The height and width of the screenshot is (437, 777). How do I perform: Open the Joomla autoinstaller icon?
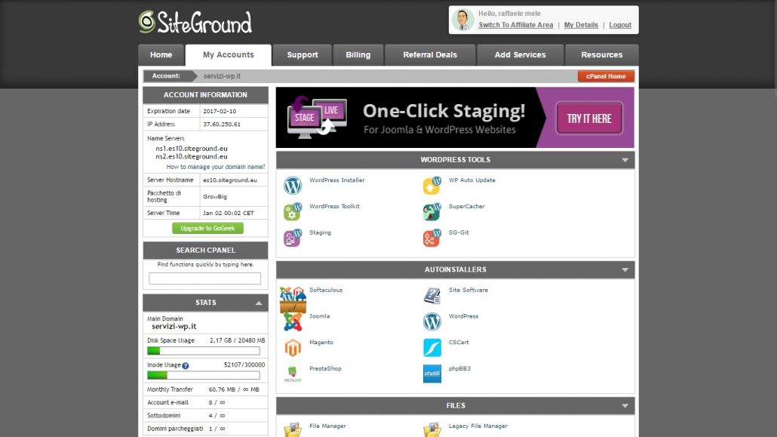pyautogui.click(x=293, y=322)
